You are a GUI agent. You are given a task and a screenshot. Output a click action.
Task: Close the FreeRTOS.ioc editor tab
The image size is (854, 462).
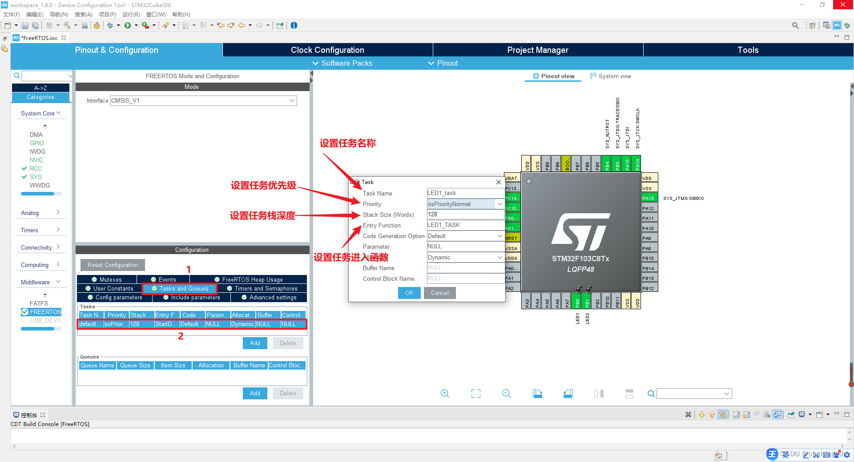(x=64, y=38)
